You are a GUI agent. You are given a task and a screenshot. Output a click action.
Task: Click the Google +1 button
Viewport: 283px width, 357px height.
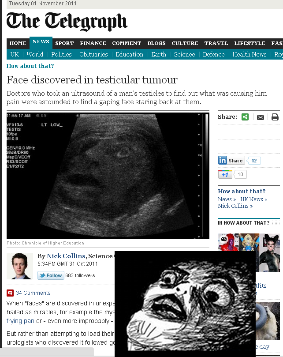(225, 174)
